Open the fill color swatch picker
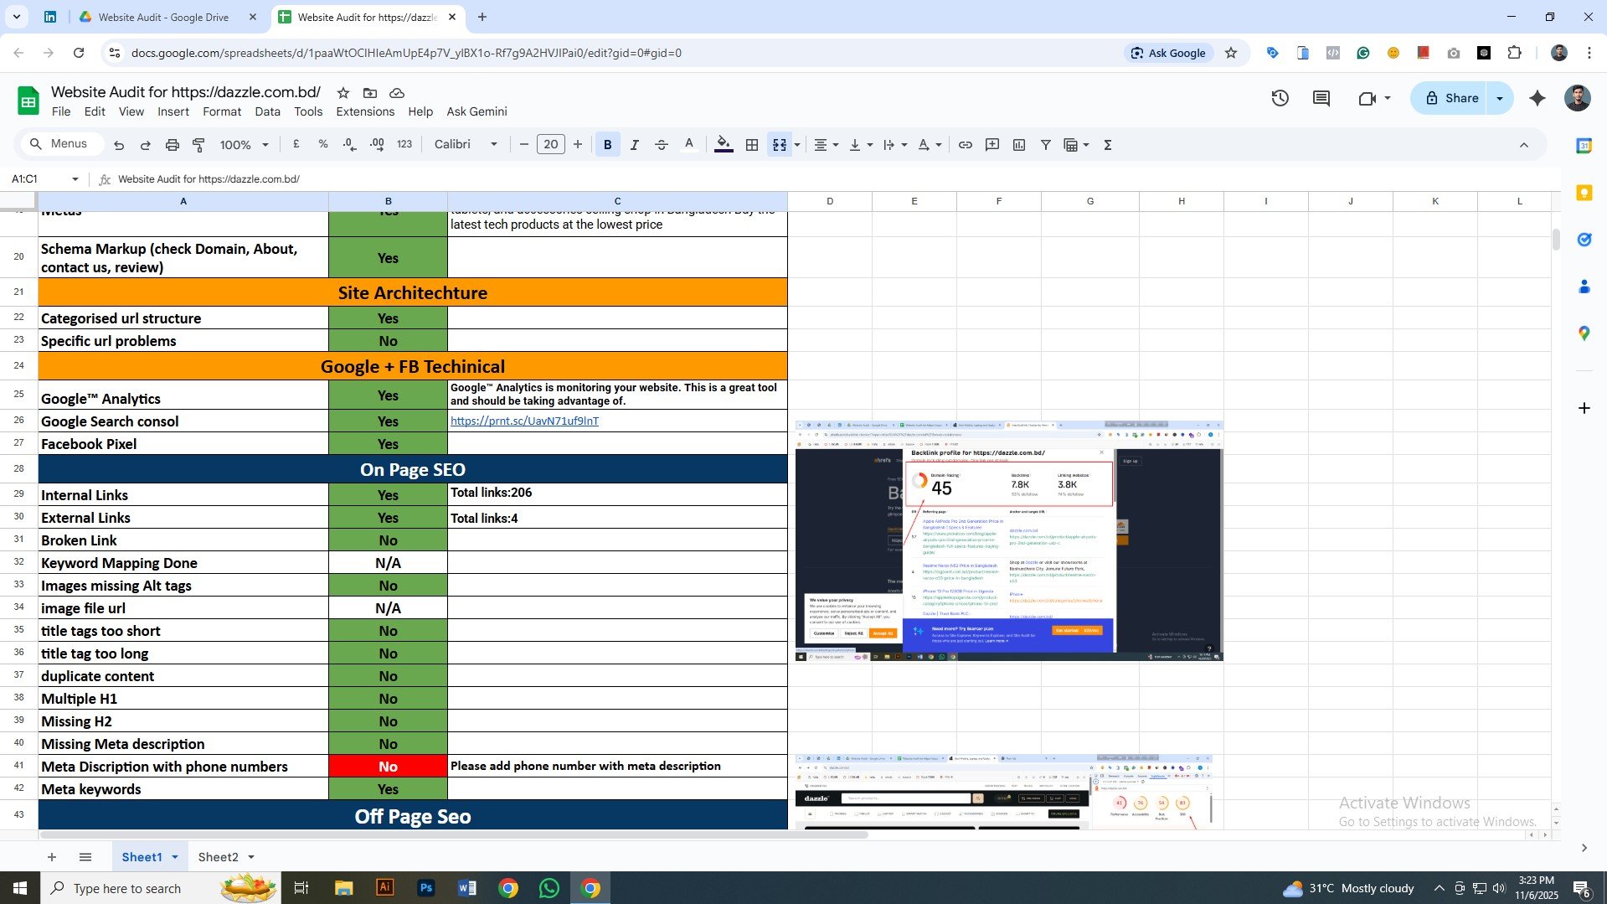This screenshot has width=1607, height=904. (x=723, y=144)
